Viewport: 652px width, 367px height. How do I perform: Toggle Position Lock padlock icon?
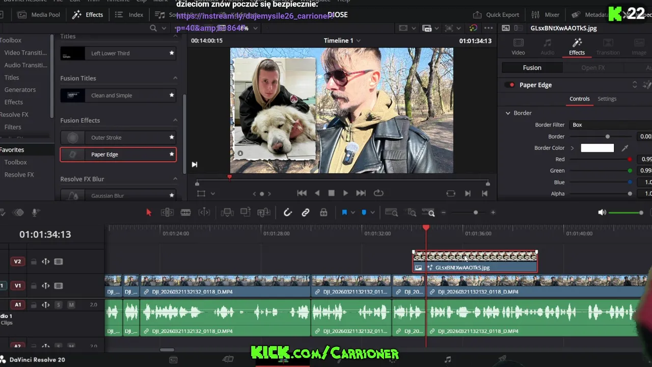coord(323,213)
